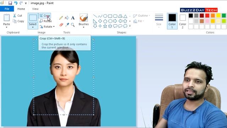The image size is (227, 128).
Task: Select the Five-point star shape
Action: (105, 26)
